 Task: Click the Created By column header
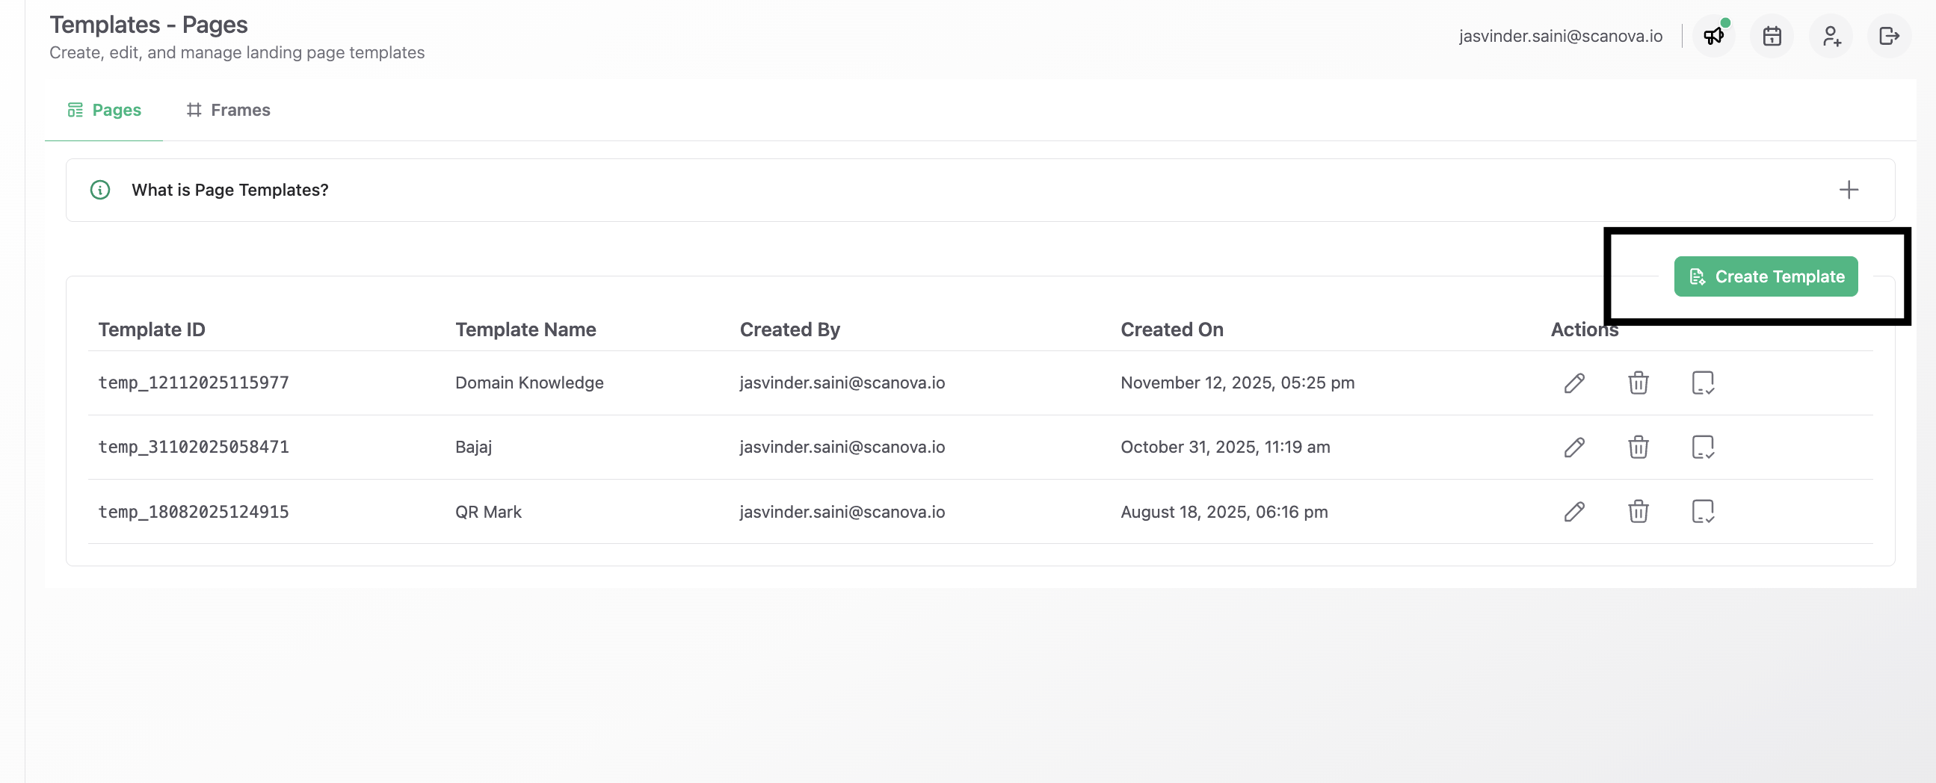click(789, 330)
